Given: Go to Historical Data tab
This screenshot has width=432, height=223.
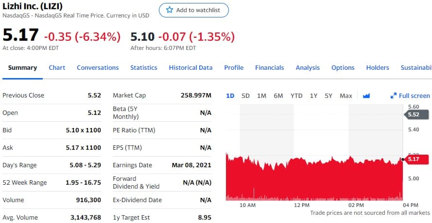Looking at the screenshot, I should tap(190, 68).
